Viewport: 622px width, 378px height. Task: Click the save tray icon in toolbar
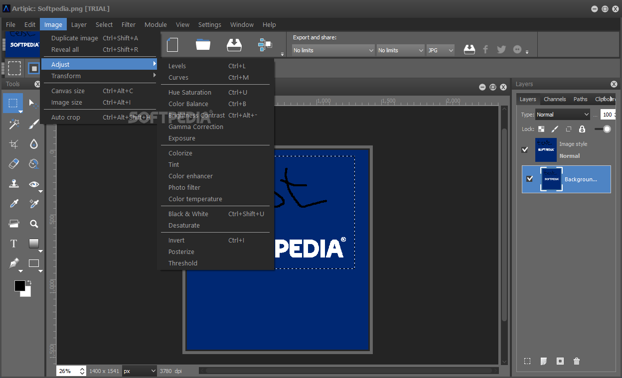[234, 45]
